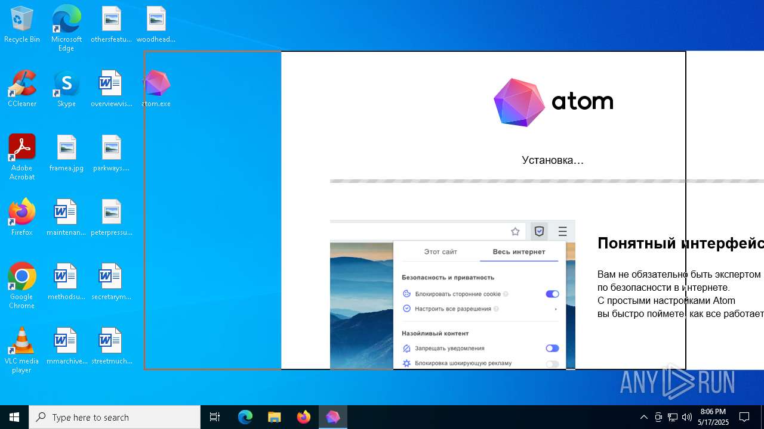The width and height of the screenshot is (764, 429).
Task: Select the streetmuch... Word document
Action: click(x=111, y=347)
